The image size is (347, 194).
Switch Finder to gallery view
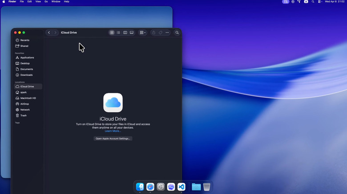(x=132, y=33)
